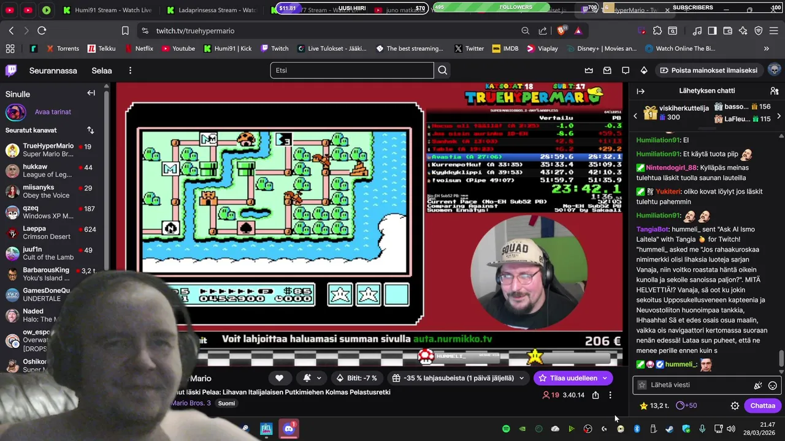Open Discord from the taskbar
Screen dimensions: 785x441
pos(289,428)
